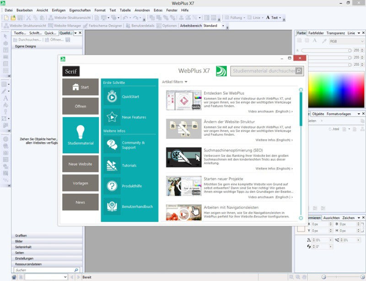Click the search magnifier in Studienmaterial field
Screen dimensions: 366x281
coord(299,71)
